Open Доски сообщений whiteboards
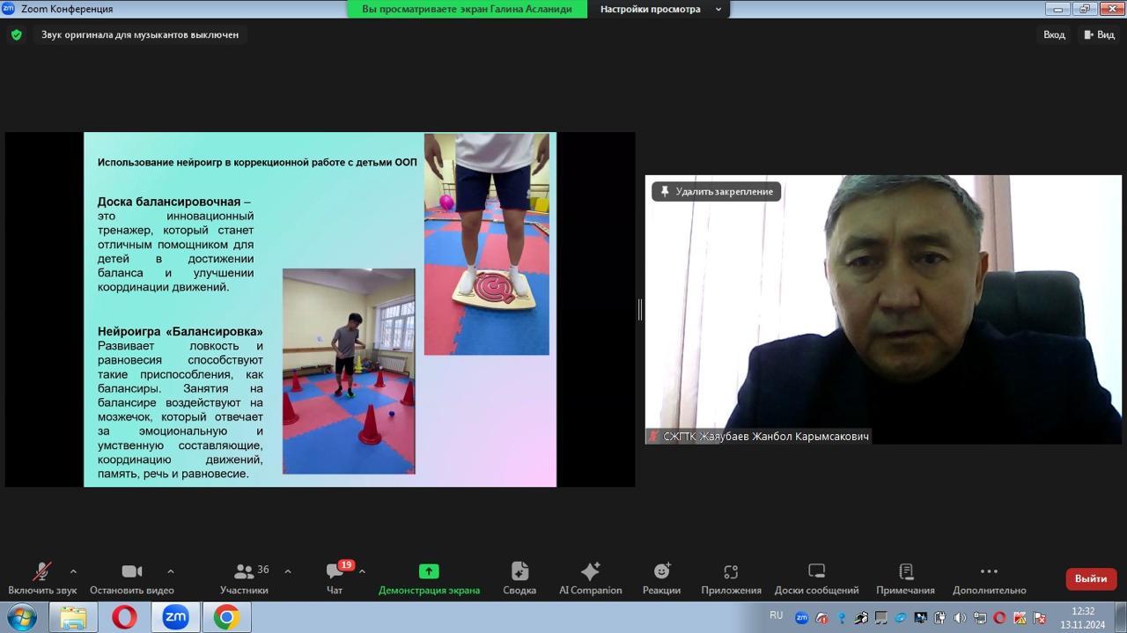This screenshot has height=633, width=1127. click(x=816, y=578)
